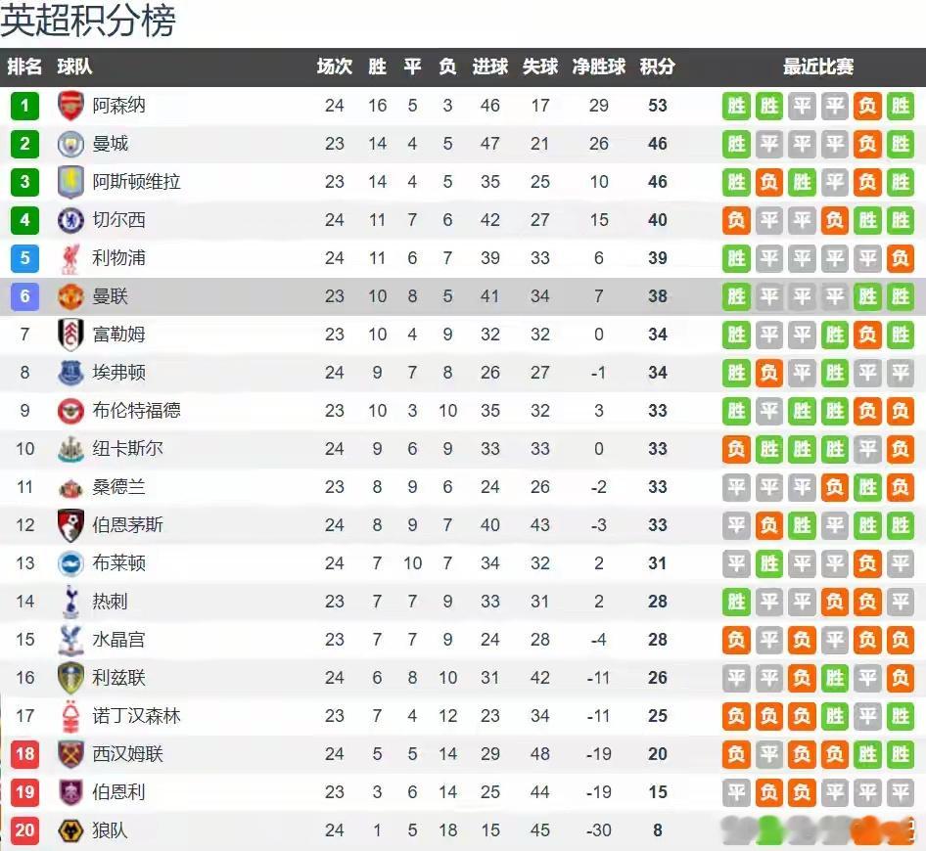926x851 pixels.
Task: Click the Brentford (布伦特福德) crest
Action: (70, 411)
